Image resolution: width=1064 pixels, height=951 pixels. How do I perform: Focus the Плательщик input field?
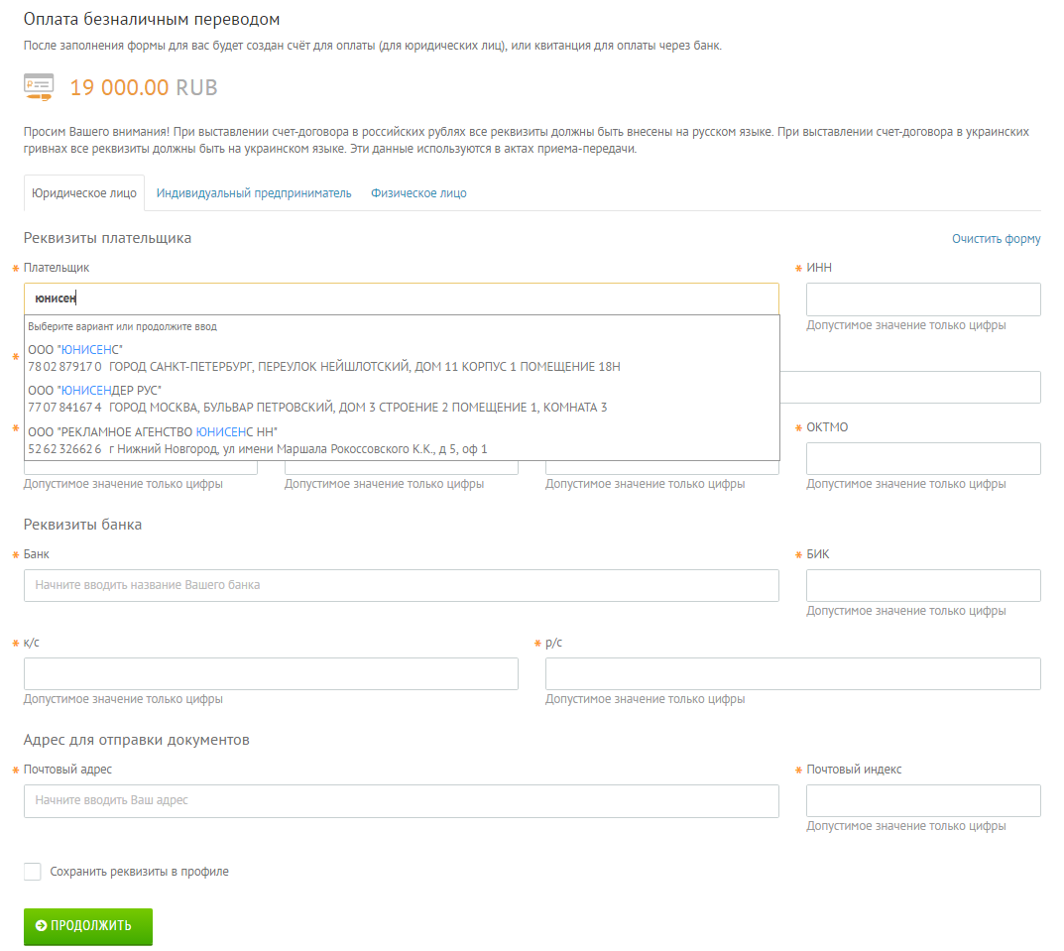click(402, 298)
